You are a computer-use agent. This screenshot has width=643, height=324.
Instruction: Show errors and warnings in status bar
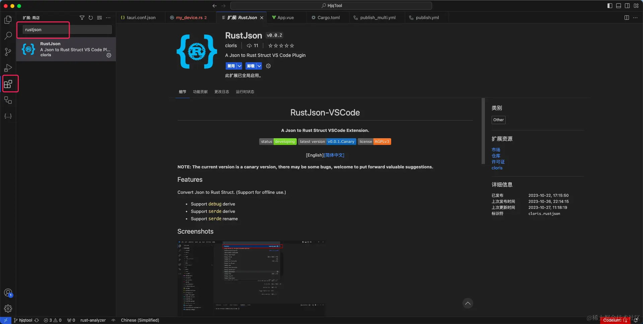(53, 320)
